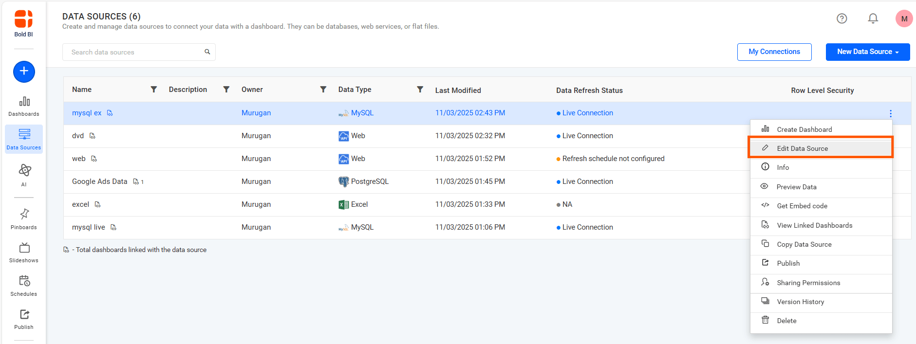
Task: Click the MySQL type of mysql ex
Action: [x=362, y=113]
